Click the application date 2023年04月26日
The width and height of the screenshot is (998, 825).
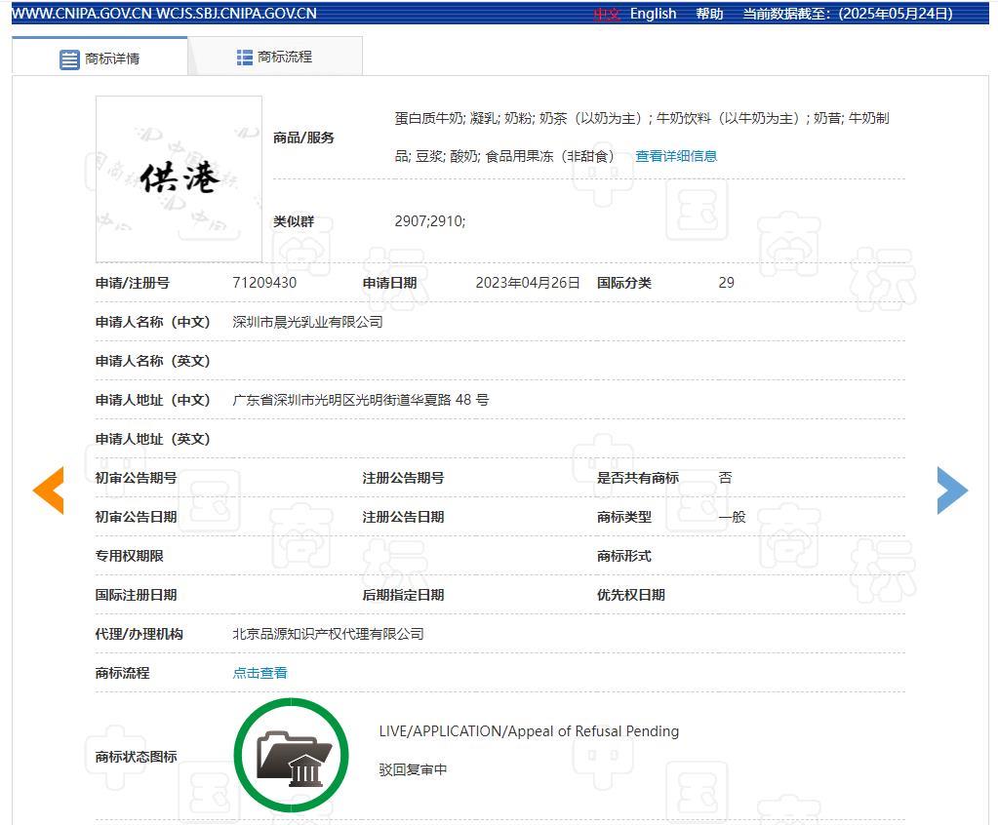click(x=528, y=283)
